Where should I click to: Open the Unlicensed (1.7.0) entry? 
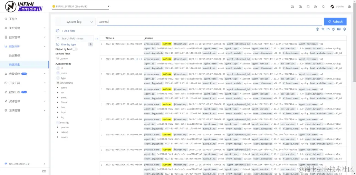(x=25, y=164)
